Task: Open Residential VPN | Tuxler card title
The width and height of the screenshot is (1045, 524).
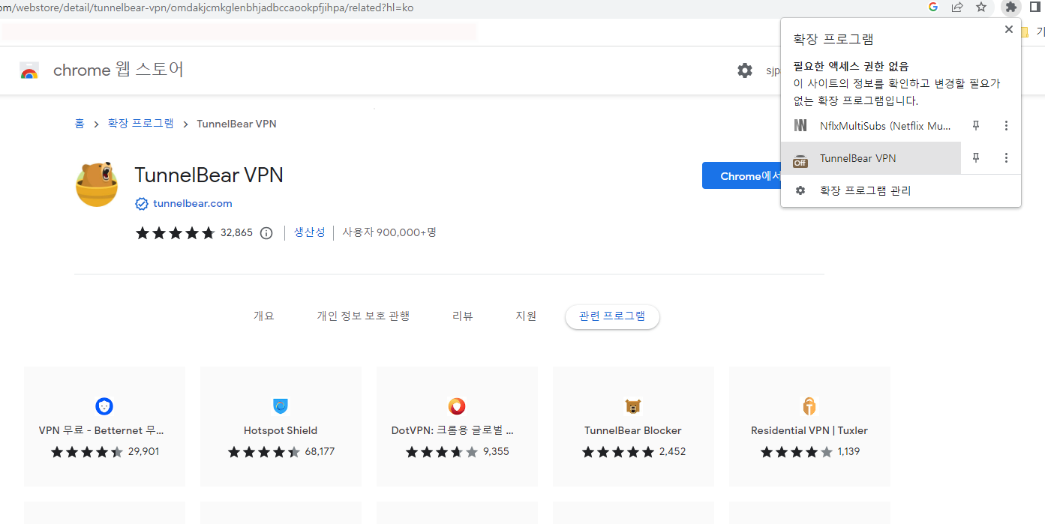Action: point(809,430)
